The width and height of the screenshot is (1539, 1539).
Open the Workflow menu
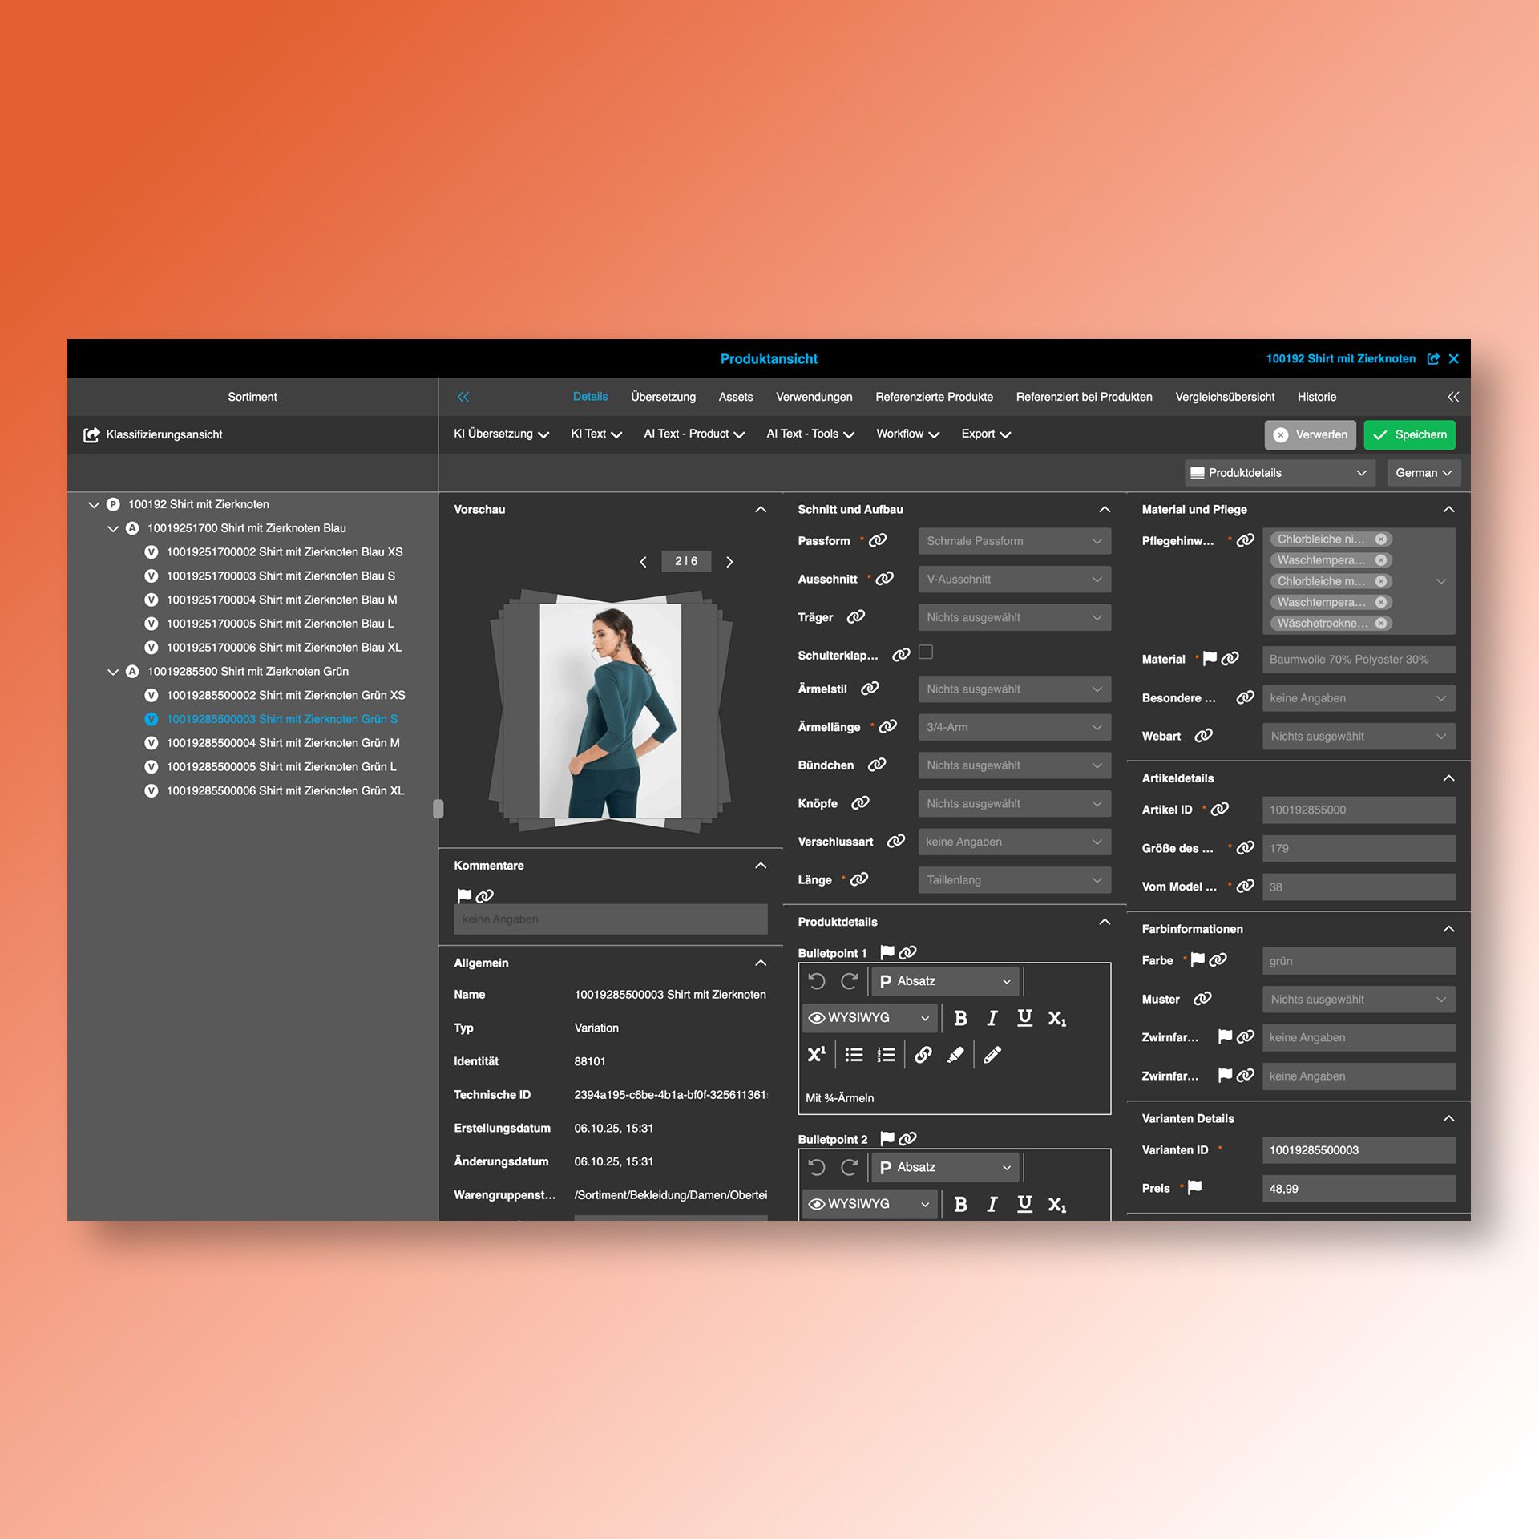tap(907, 434)
